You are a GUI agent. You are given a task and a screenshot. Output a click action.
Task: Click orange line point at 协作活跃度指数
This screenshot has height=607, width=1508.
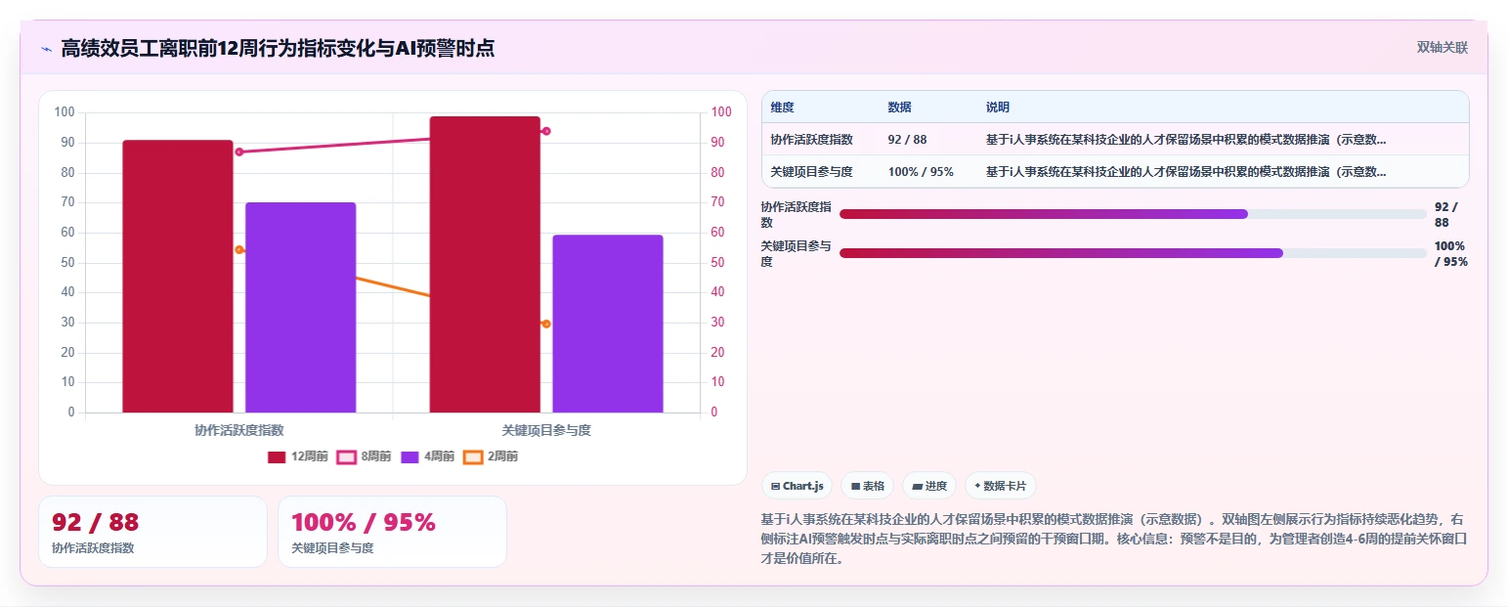pyautogui.click(x=239, y=250)
